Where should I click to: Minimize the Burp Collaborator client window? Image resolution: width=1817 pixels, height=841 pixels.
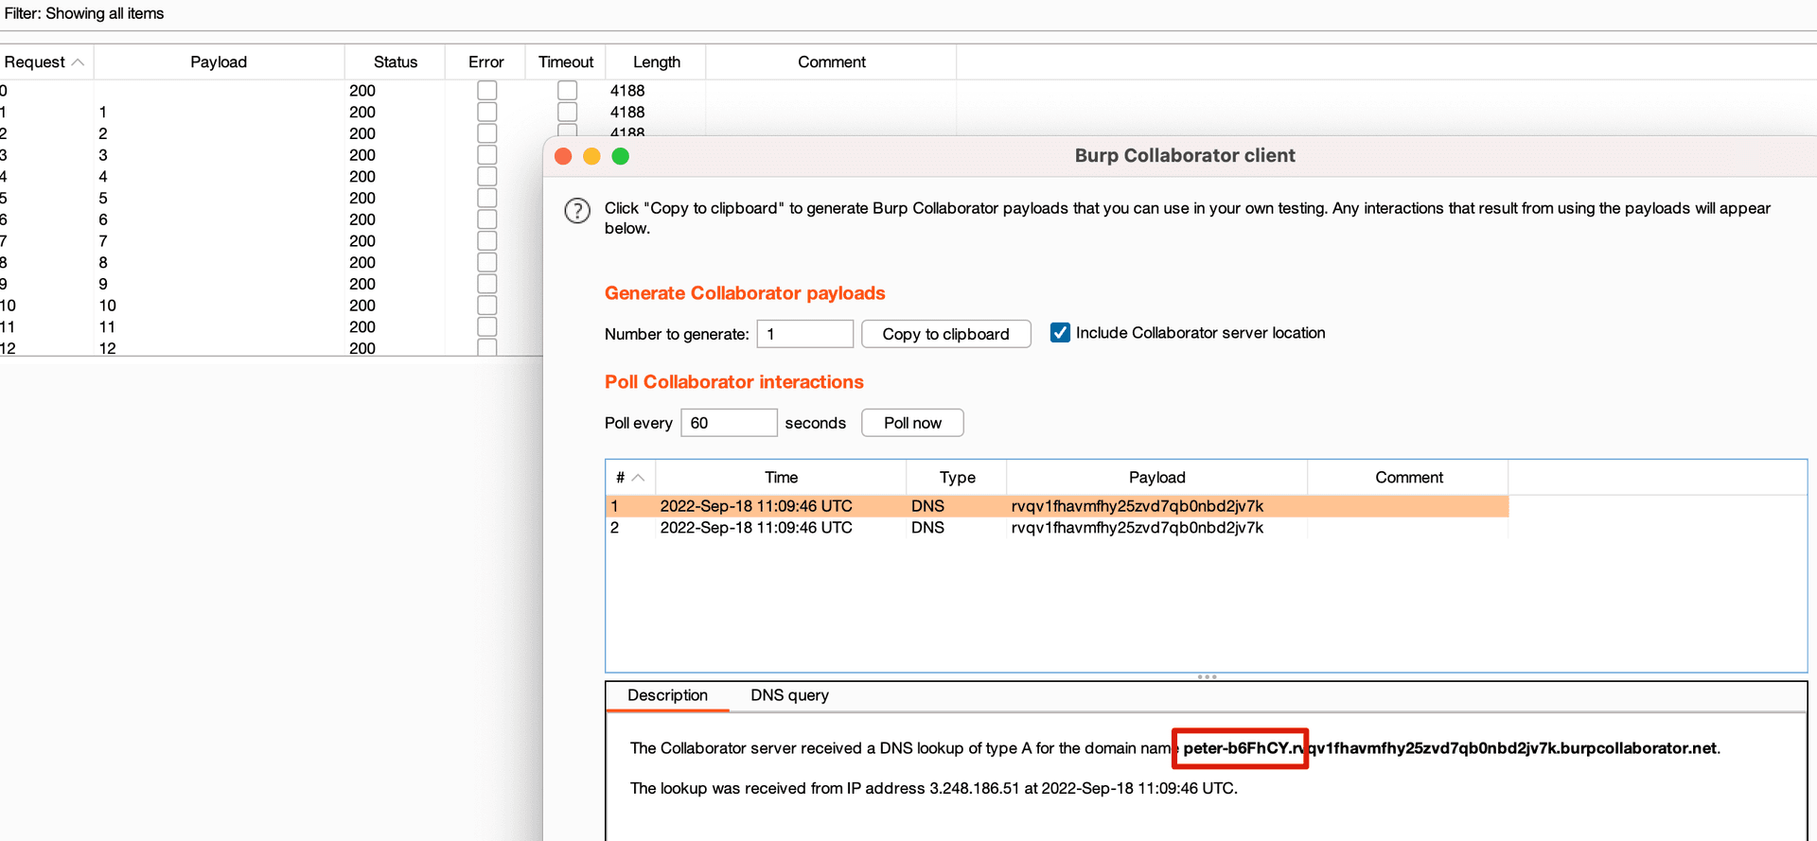[591, 156]
